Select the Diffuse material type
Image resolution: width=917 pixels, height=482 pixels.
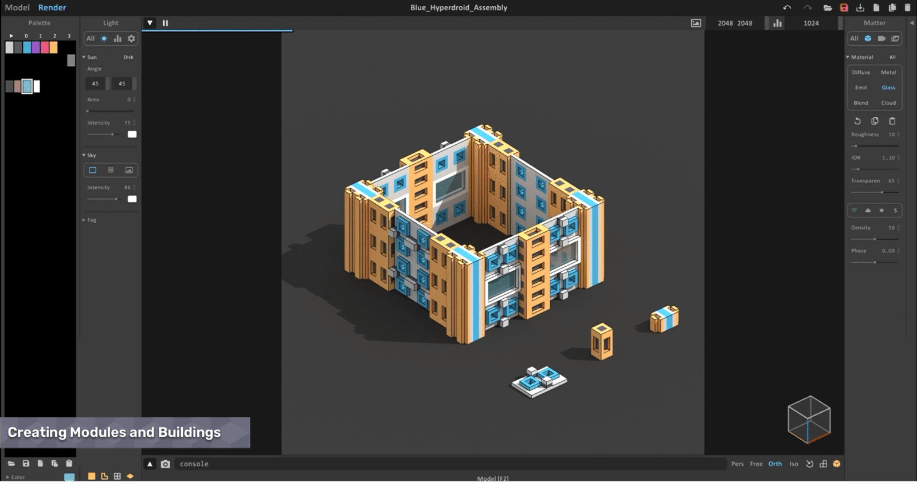pyautogui.click(x=861, y=72)
